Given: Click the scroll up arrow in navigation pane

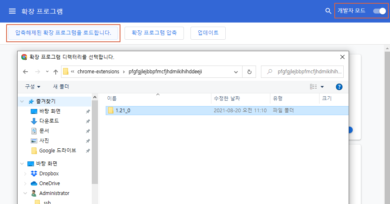Looking at the screenshot, I should pos(95,97).
